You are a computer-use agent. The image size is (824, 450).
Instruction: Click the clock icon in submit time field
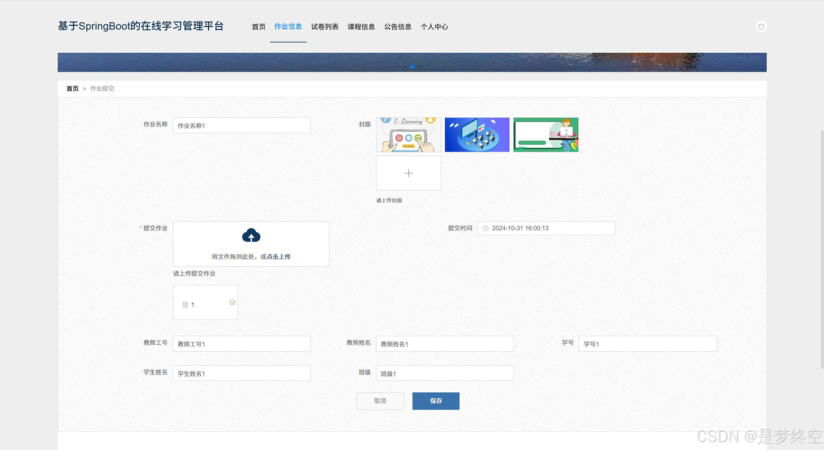coord(486,228)
